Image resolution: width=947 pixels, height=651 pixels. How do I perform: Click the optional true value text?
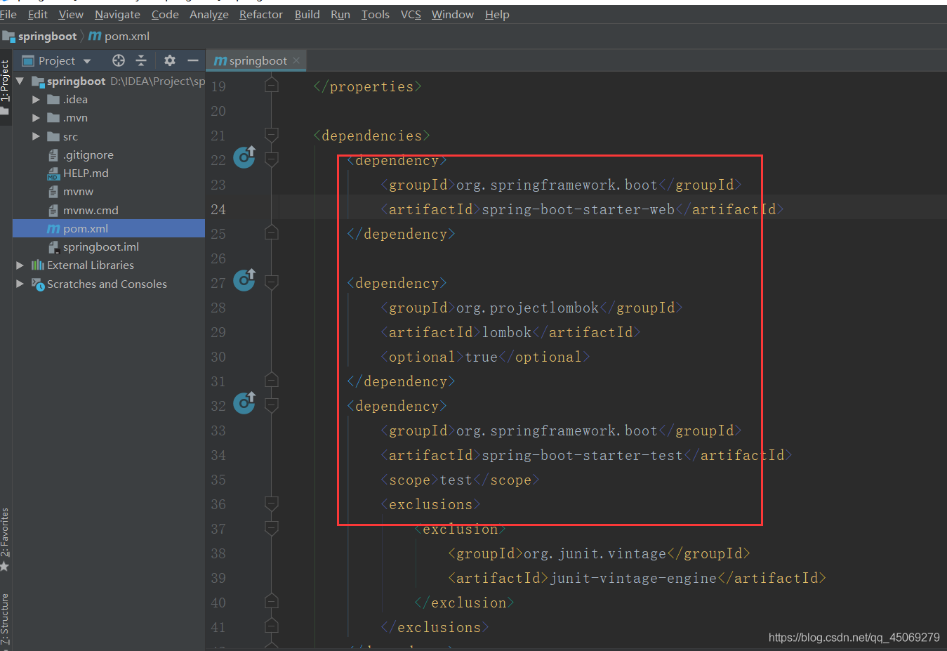482,357
